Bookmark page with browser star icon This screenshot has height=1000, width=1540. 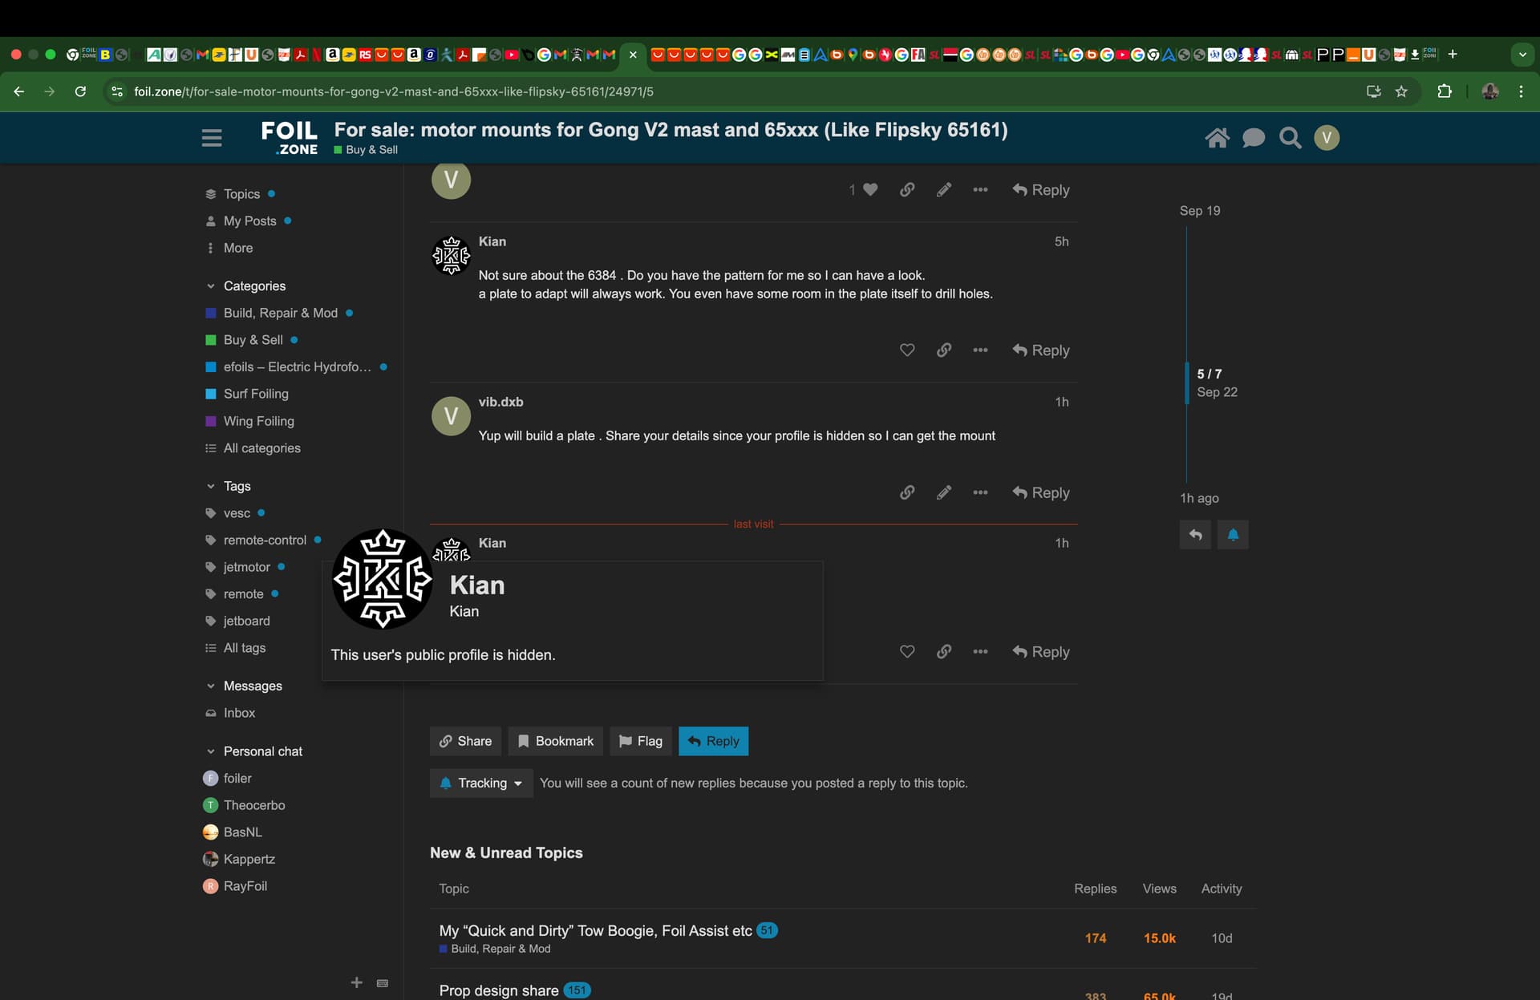click(x=1401, y=91)
